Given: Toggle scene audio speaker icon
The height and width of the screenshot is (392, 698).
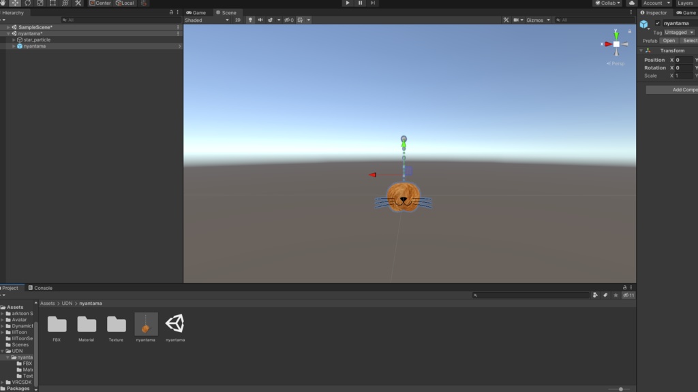Looking at the screenshot, I should (x=260, y=20).
